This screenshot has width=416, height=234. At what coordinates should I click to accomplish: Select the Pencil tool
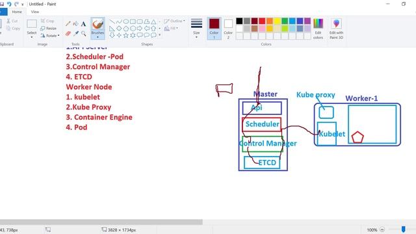pos(68,24)
